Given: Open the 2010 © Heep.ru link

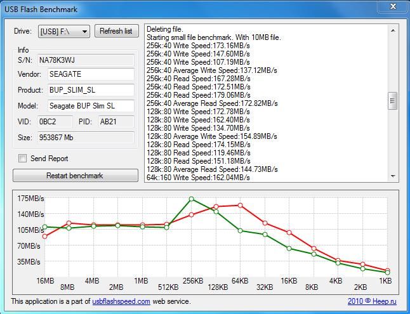Looking at the screenshot, I should tap(372, 301).
